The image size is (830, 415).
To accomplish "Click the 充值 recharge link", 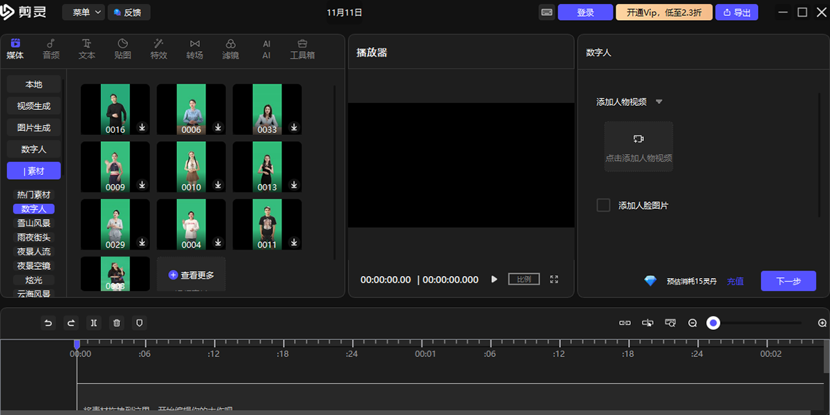I will 735,282.
